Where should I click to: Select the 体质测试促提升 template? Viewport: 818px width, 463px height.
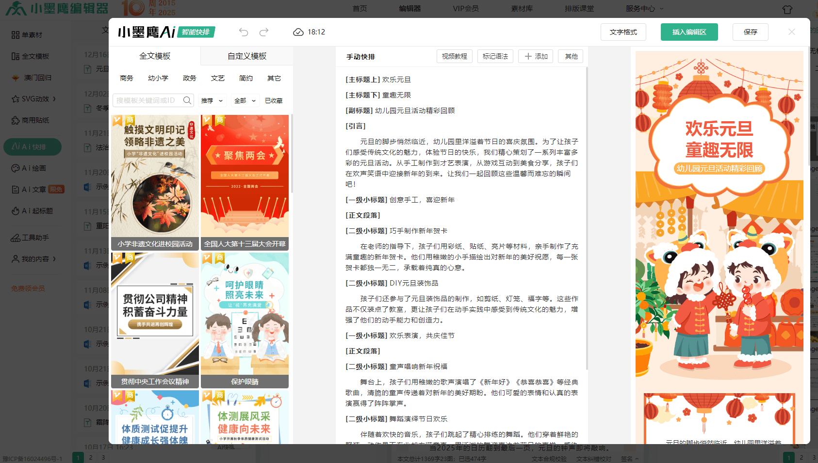[x=155, y=417]
